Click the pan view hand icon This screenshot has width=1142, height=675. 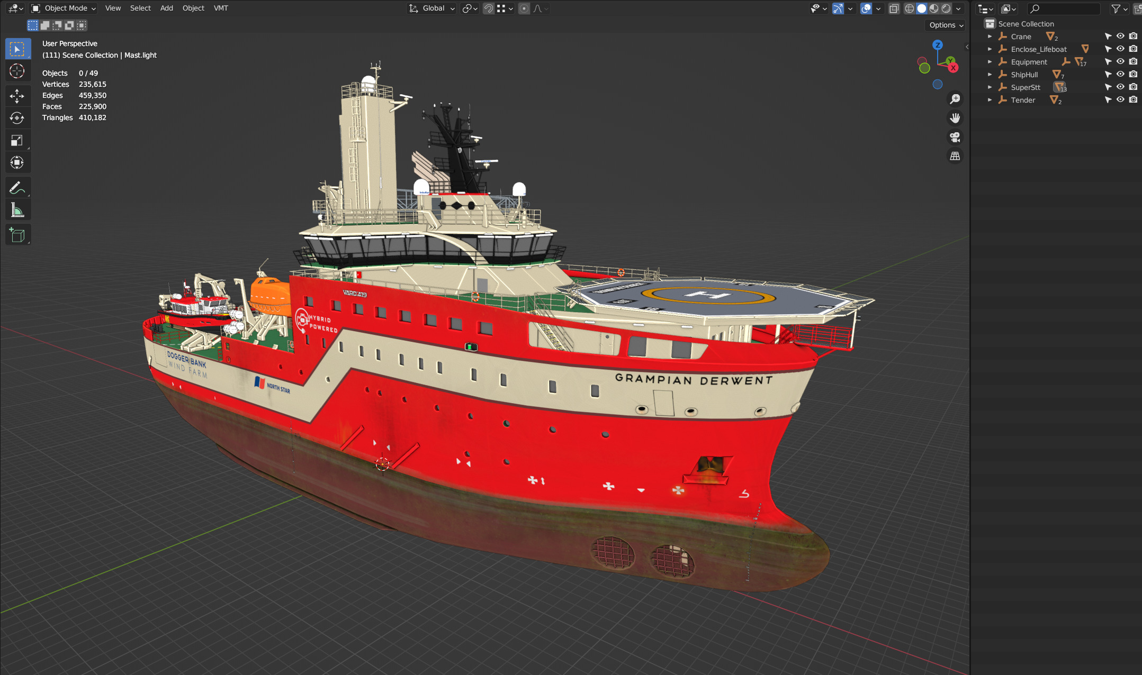[955, 118]
